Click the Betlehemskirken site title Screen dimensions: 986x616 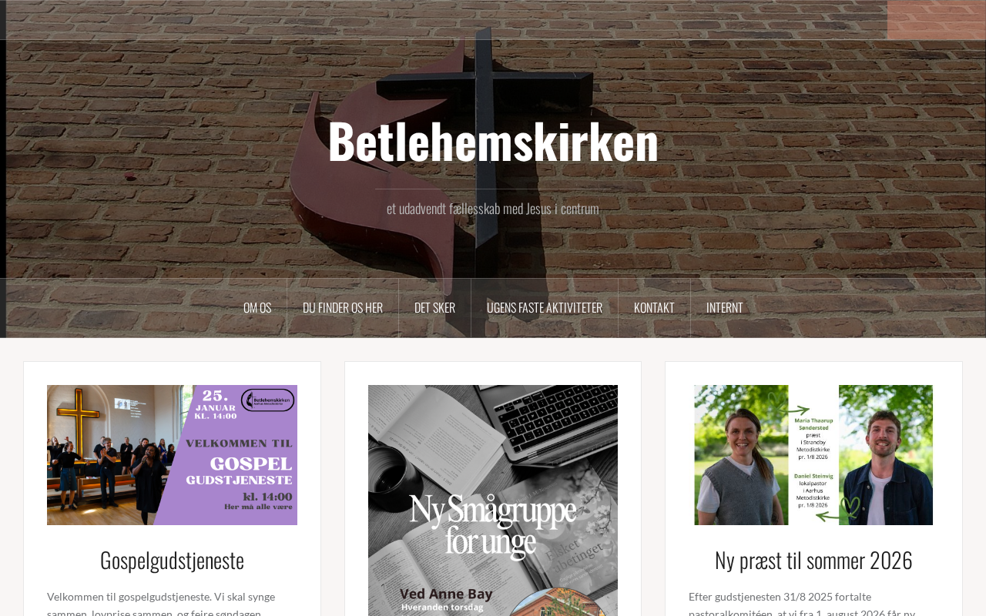(493, 140)
